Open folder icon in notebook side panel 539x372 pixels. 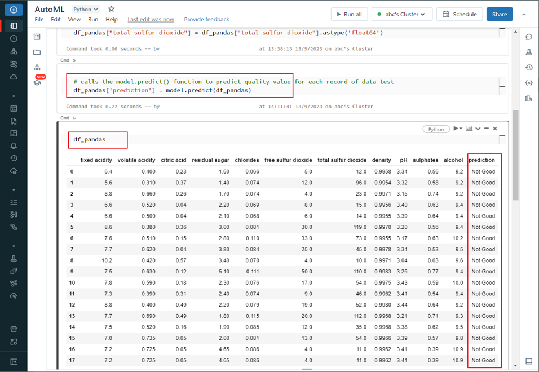37,52
